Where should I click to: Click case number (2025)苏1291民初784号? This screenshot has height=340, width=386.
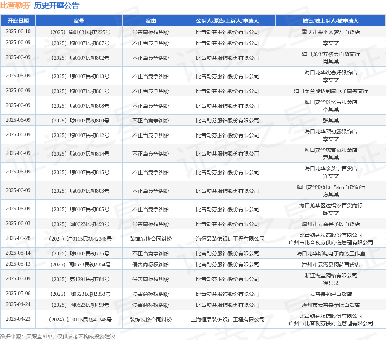click(81, 279)
